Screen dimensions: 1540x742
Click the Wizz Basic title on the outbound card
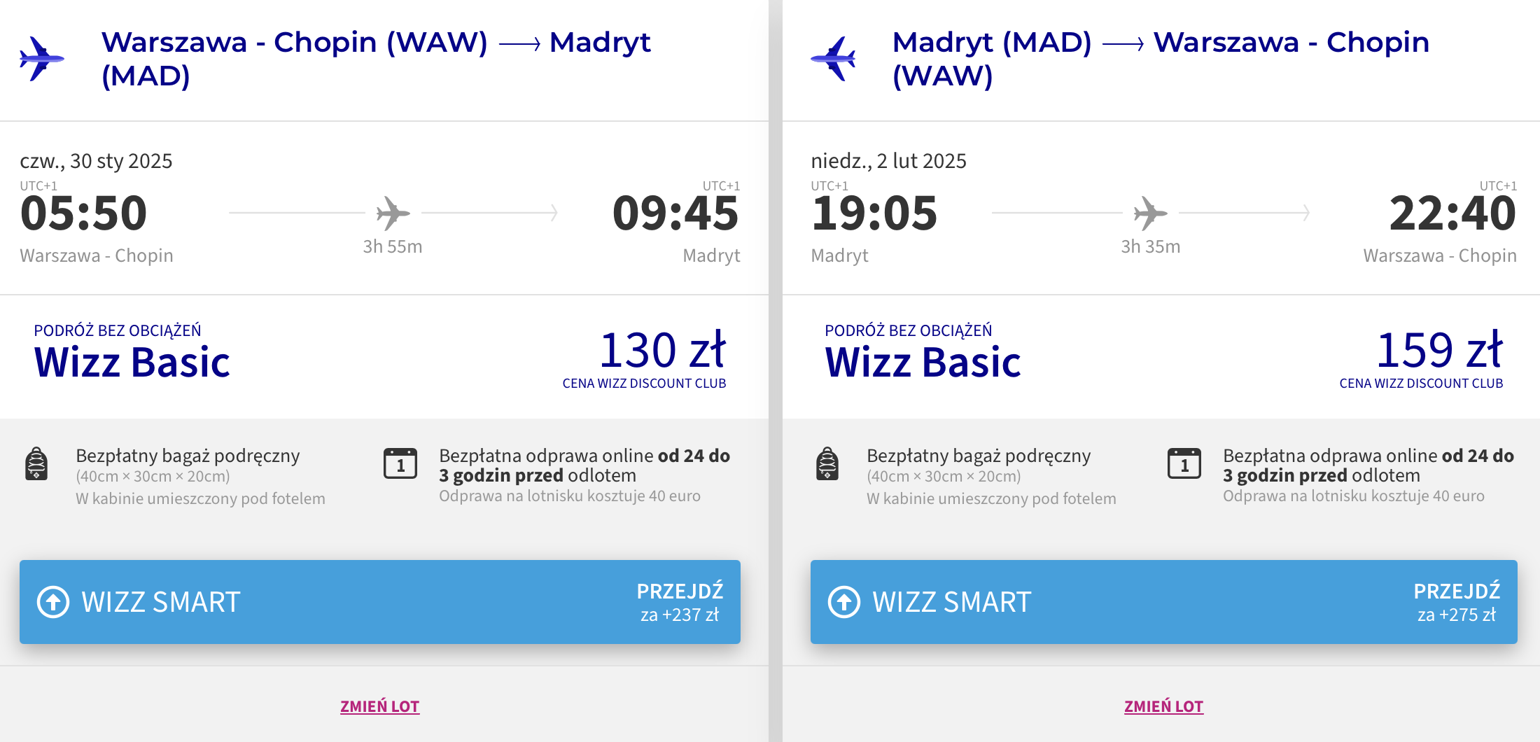(x=132, y=362)
